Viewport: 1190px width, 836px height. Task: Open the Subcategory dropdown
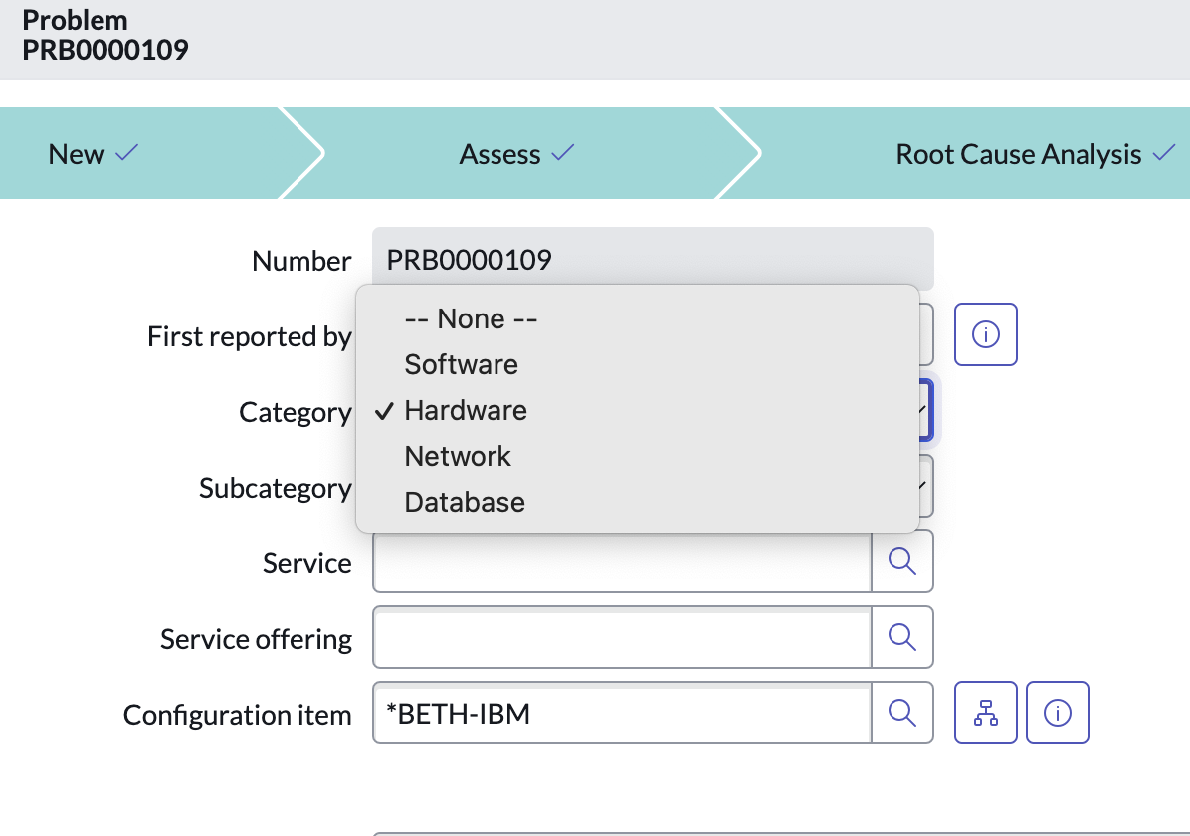tap(926, 486)
